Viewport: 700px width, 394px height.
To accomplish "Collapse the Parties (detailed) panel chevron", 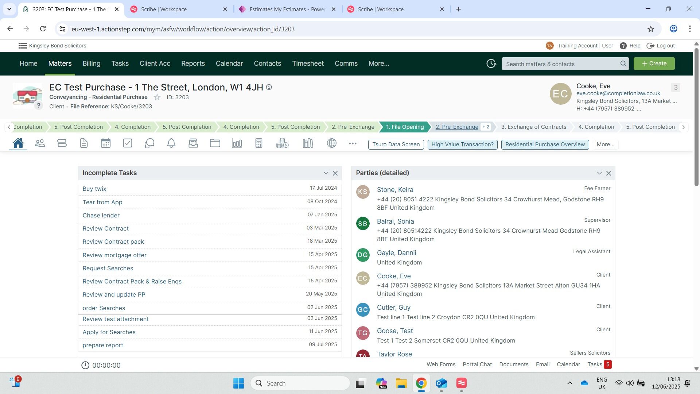I will pyautogui.click(x=599, y=173).
